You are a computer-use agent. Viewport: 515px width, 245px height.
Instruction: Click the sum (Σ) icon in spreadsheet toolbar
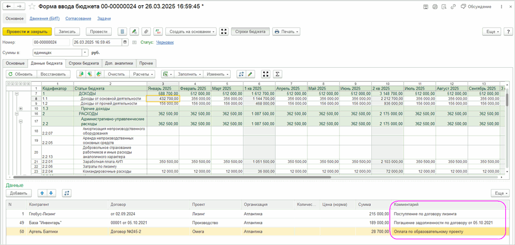(x=278, y=74)
